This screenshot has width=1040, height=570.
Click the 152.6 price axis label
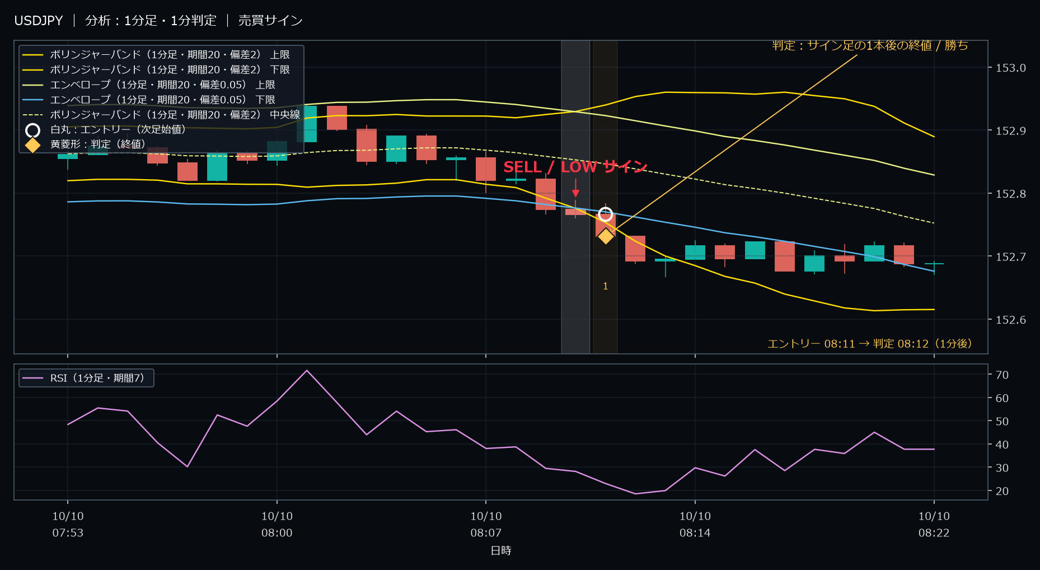coord(1010,320)
